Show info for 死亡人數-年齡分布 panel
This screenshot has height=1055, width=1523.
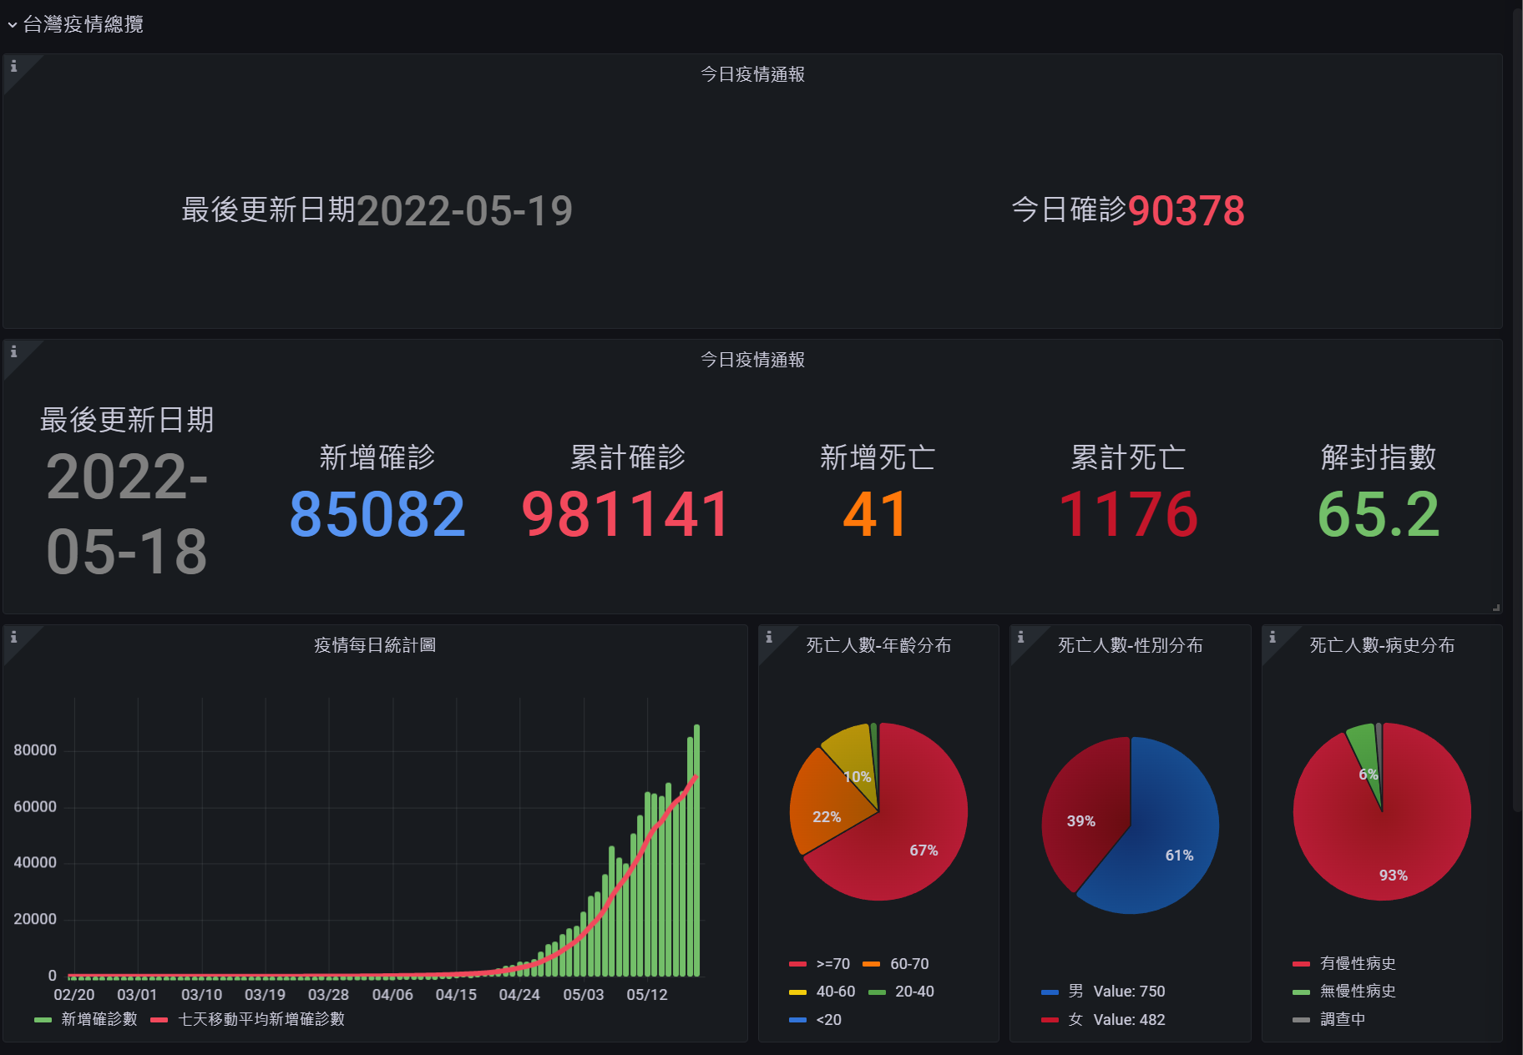pos(769,638)
